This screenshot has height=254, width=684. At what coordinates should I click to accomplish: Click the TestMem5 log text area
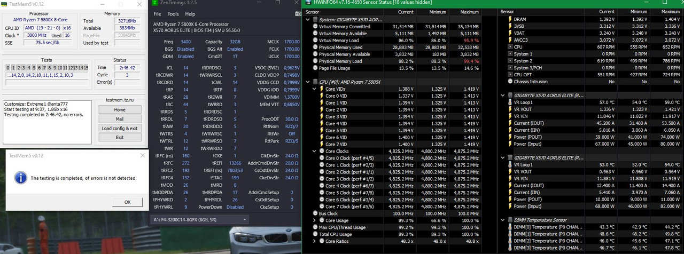tap(48, 122)
